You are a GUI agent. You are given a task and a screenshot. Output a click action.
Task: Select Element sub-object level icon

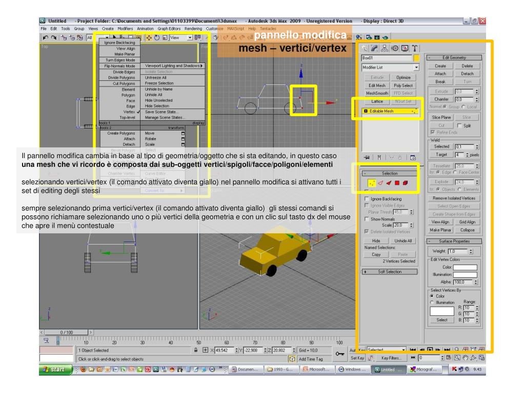[405, 183]
